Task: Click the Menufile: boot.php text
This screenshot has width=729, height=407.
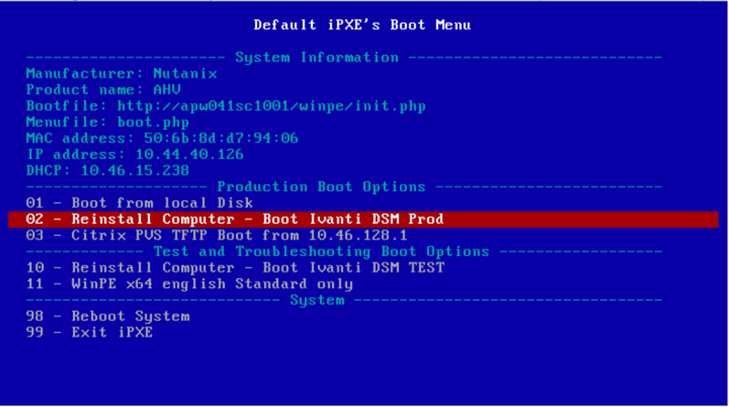Action: [x=108, y=123]
